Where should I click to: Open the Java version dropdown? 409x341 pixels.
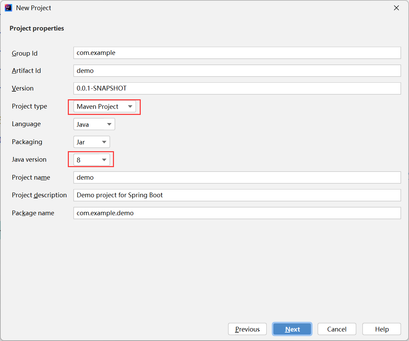(92, 160)
